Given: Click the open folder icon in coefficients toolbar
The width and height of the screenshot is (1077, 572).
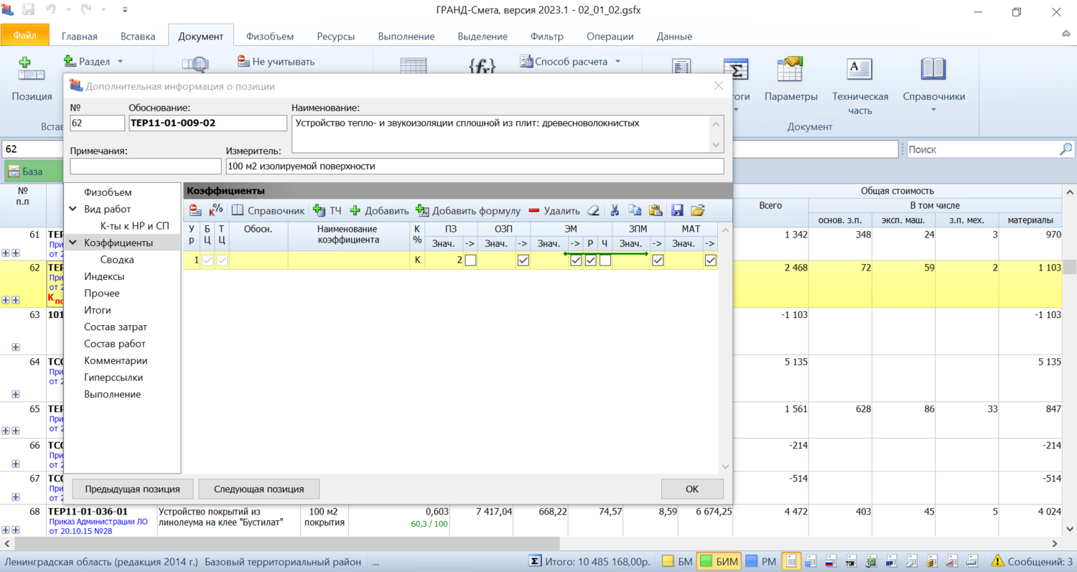Looking at the screenshot, I should (x=697, y=210).
